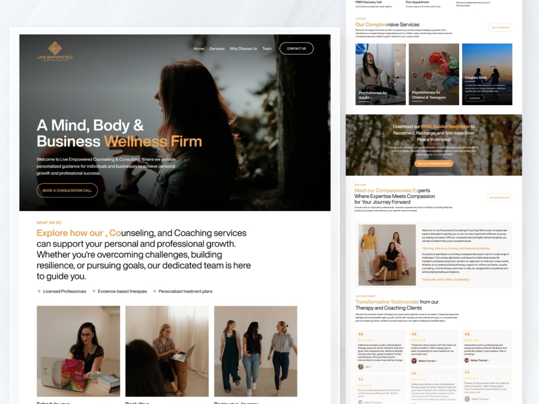Image resolution: width=539 pixels, height=404 pixels.
Task: Select the 'Licensed Professionals' text
Action: 65,291
